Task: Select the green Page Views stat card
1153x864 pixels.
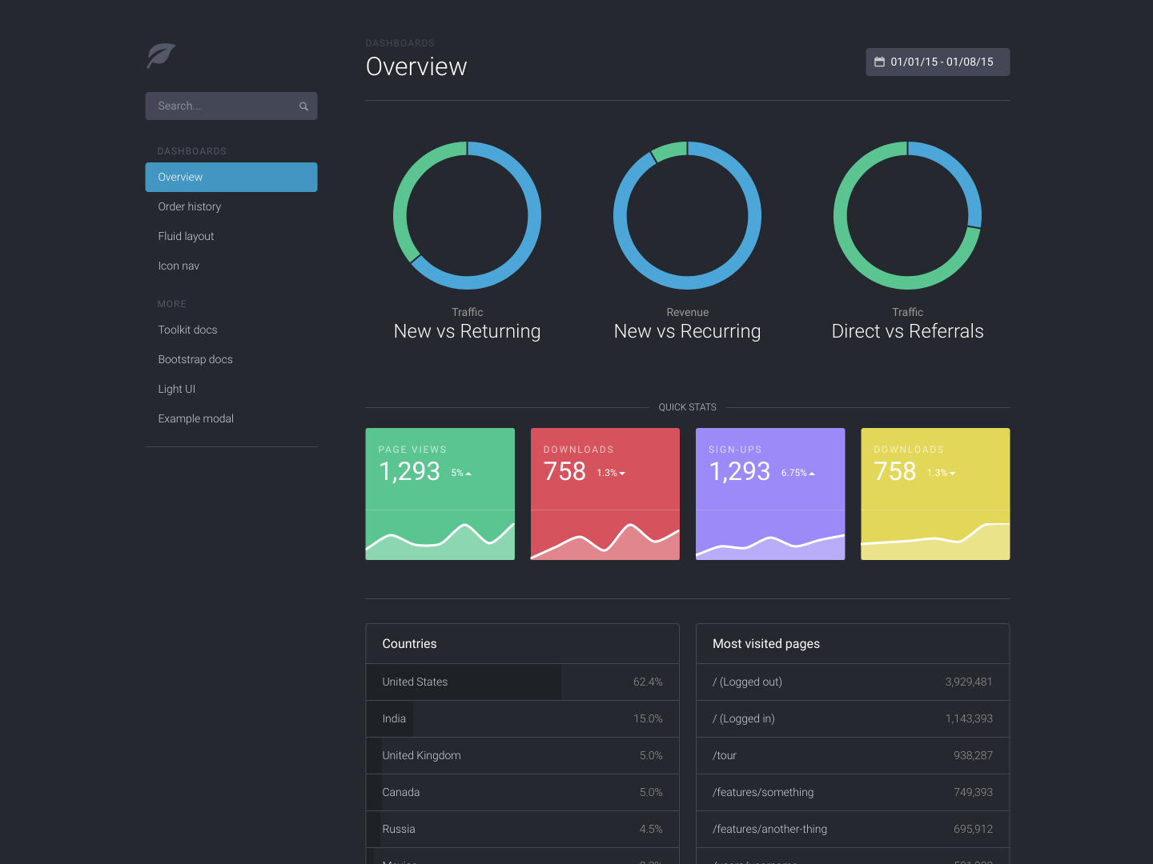Action: [x=440, y=494]
